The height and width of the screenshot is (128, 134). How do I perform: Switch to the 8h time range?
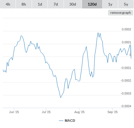tap(24, 4)
